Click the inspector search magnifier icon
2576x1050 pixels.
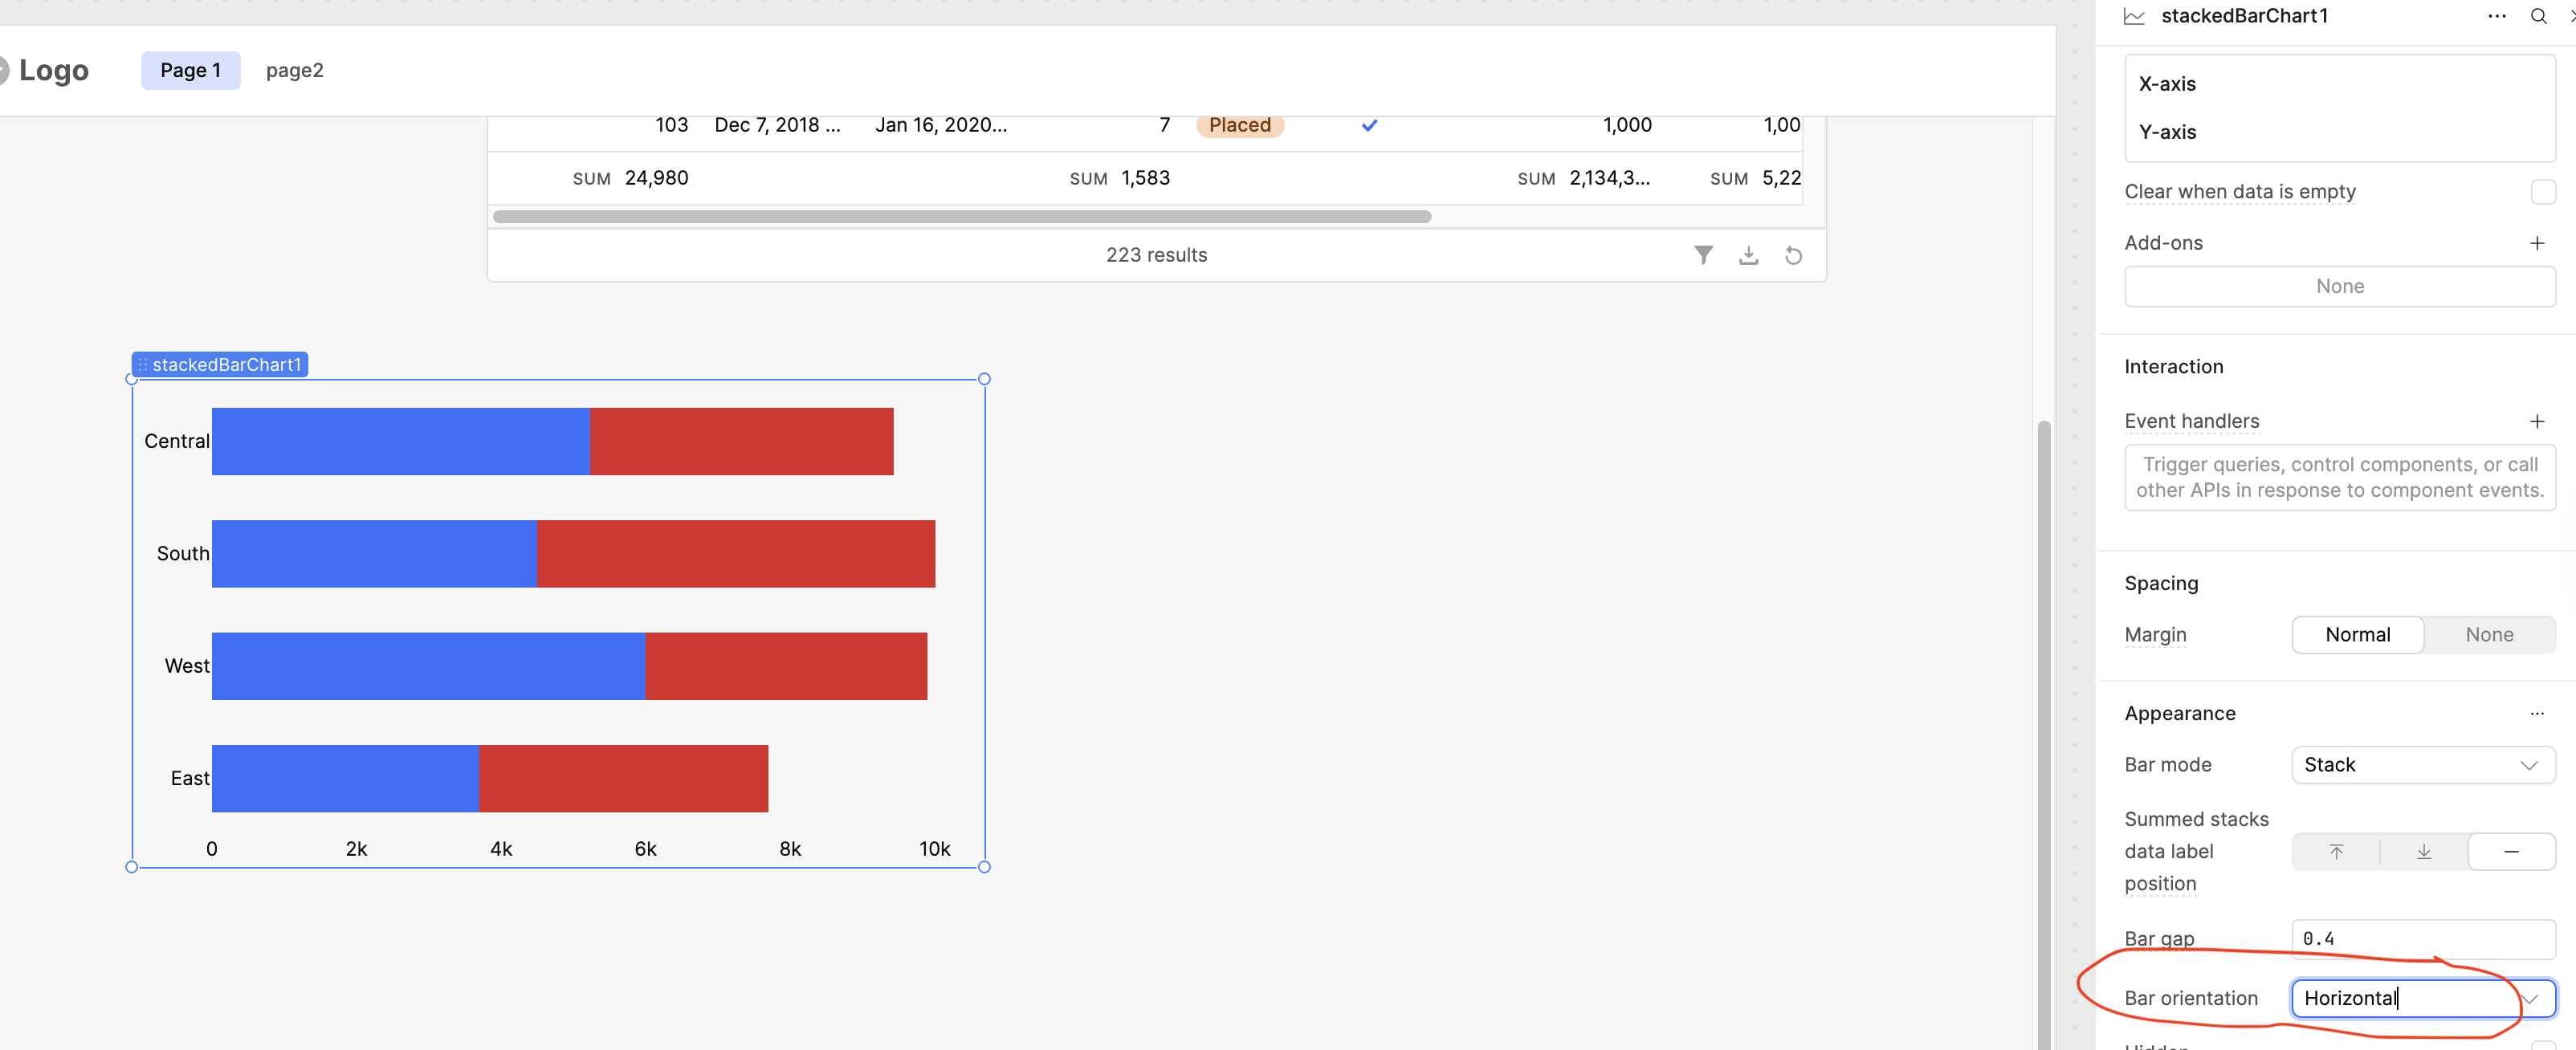point(2538,16)
